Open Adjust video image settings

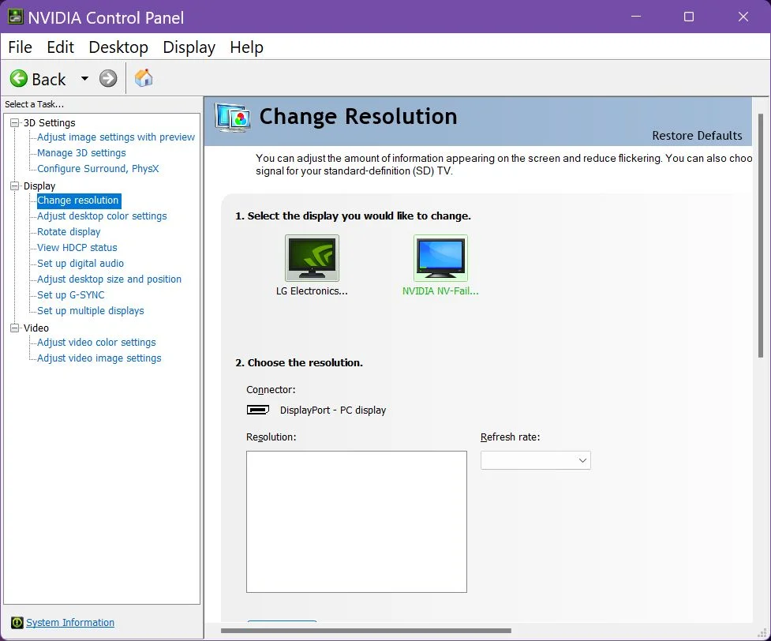(99, 358)
